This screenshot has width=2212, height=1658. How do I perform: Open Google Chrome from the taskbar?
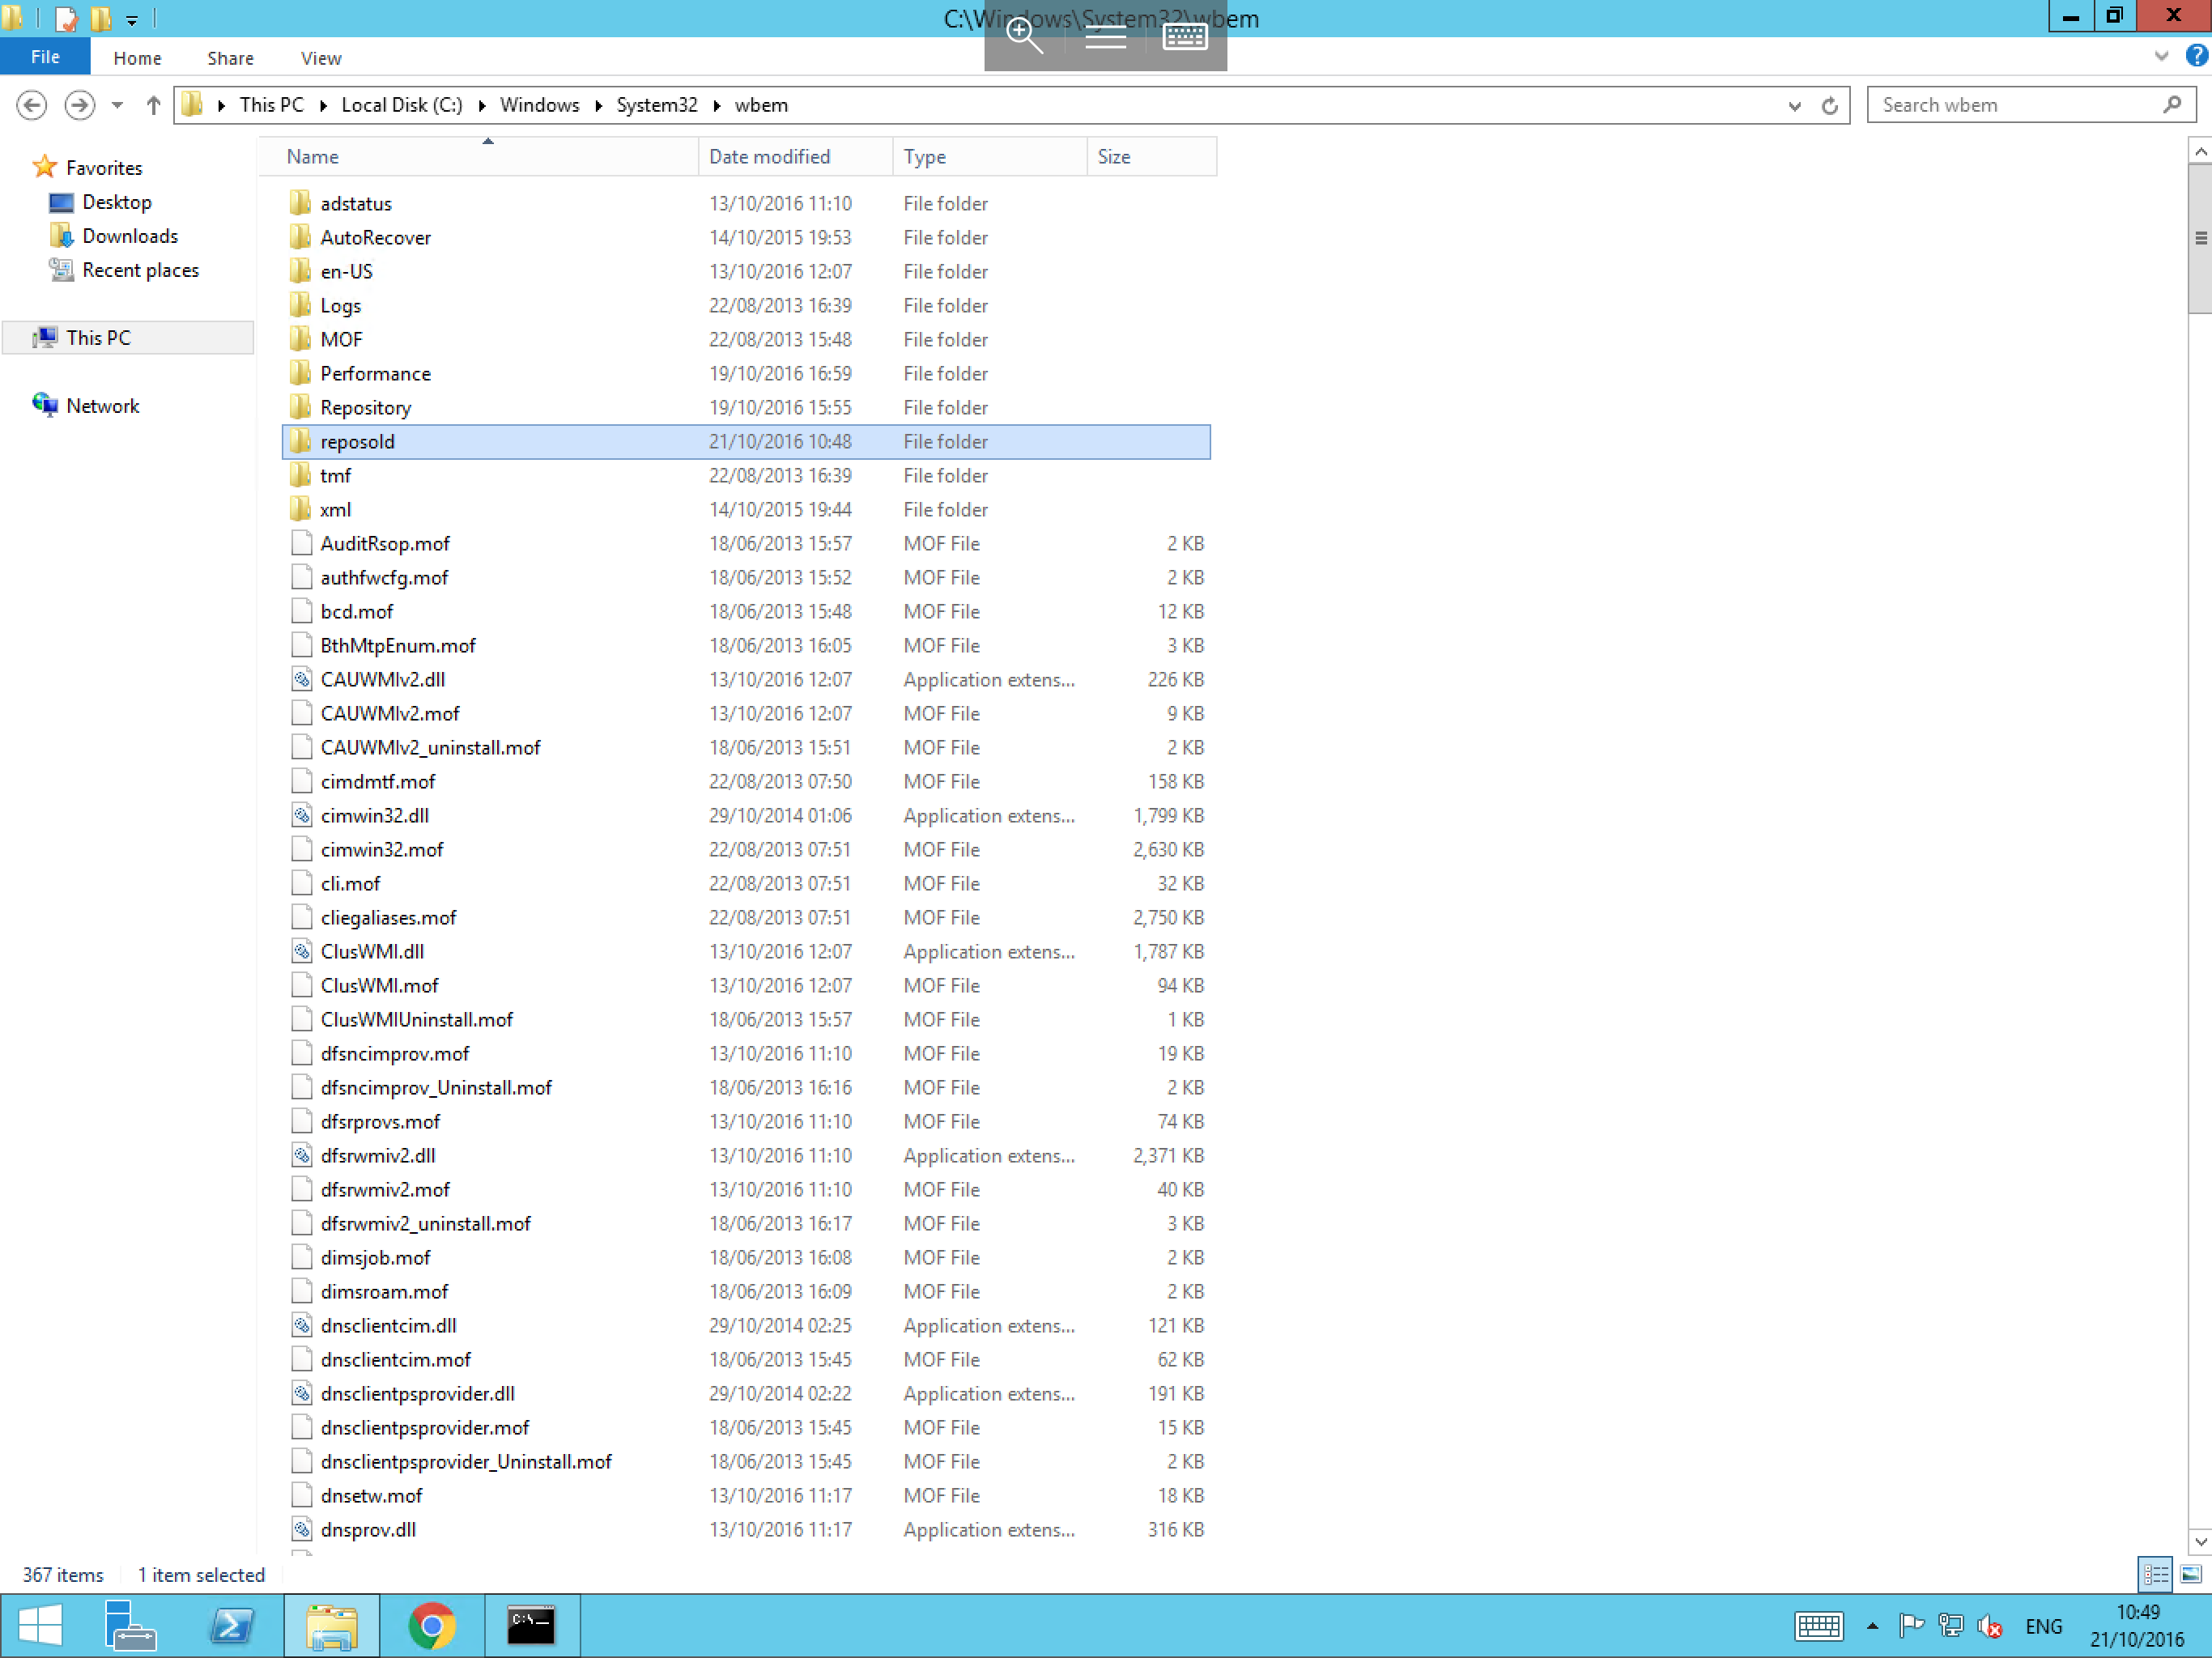pyautogui.click(x=432, y=1626)
